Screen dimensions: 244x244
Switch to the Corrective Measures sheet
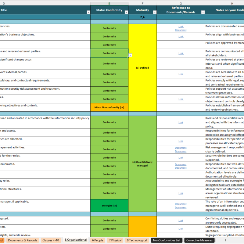point(199,240)
